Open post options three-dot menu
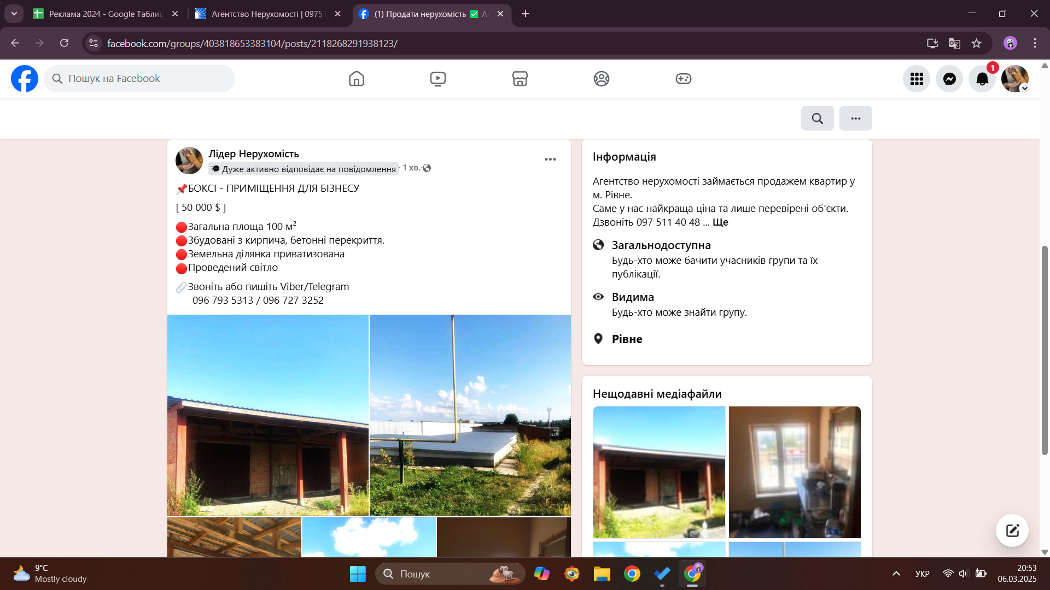This screenshot has width=1050, height=590. 550,159
